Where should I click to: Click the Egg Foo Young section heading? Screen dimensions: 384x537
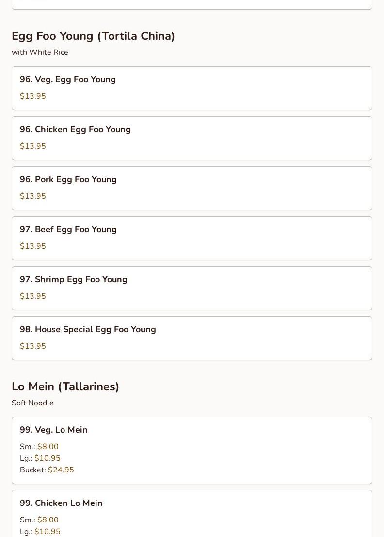tap(93, 36)
